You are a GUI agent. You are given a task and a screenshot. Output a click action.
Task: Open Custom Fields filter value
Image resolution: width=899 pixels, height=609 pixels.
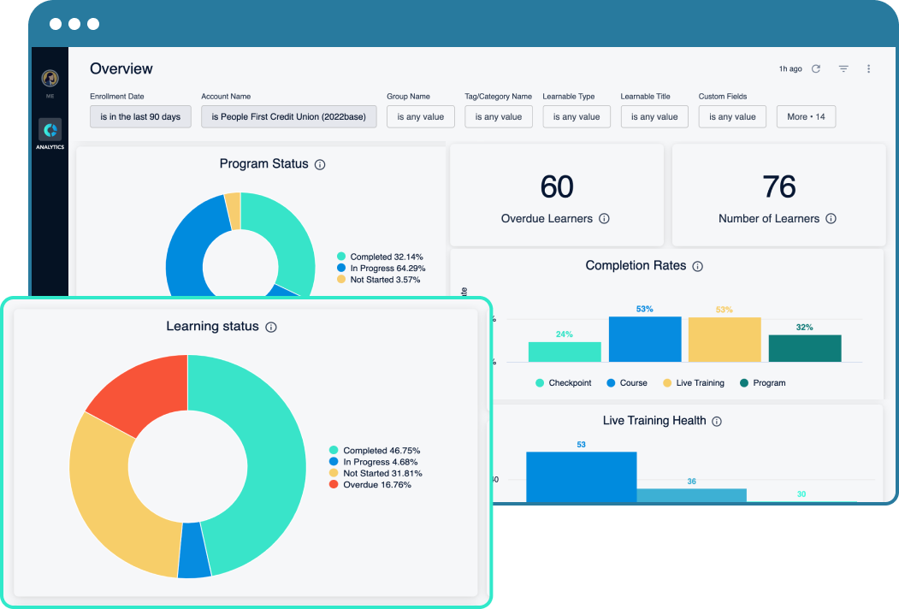click(733, 116)
